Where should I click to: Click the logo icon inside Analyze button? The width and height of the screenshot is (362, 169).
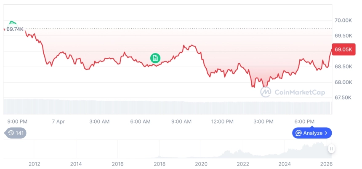click(298, 133)
